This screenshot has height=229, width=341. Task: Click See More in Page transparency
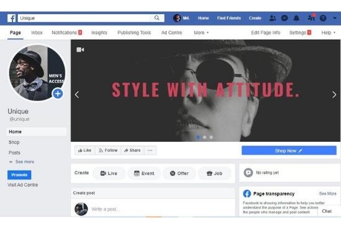tap(327, 193)
